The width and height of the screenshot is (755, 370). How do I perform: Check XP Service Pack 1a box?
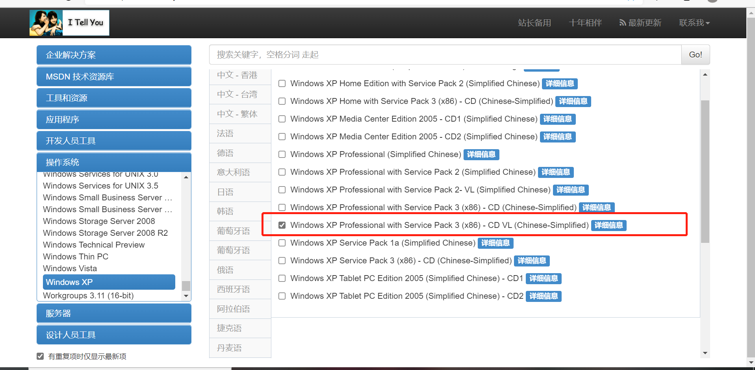tap(282, 243)
